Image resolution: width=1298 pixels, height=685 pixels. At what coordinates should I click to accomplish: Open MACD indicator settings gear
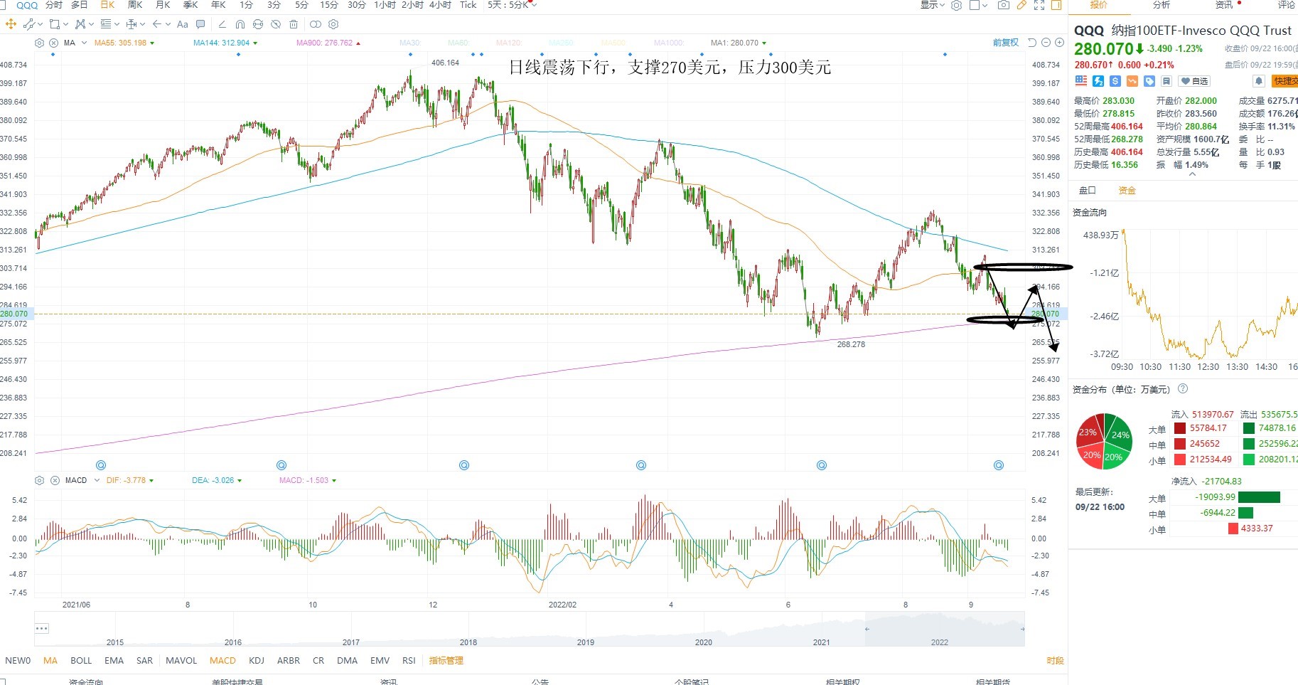(x=40, y=480)
